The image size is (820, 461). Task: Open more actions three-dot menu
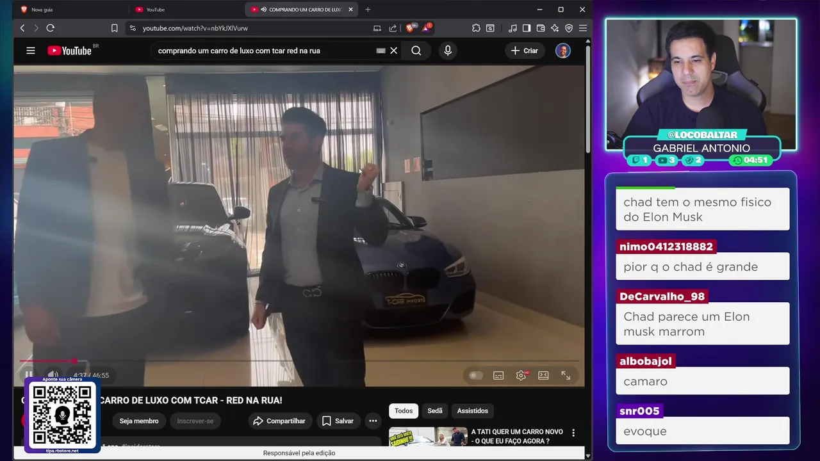(373, 421)
